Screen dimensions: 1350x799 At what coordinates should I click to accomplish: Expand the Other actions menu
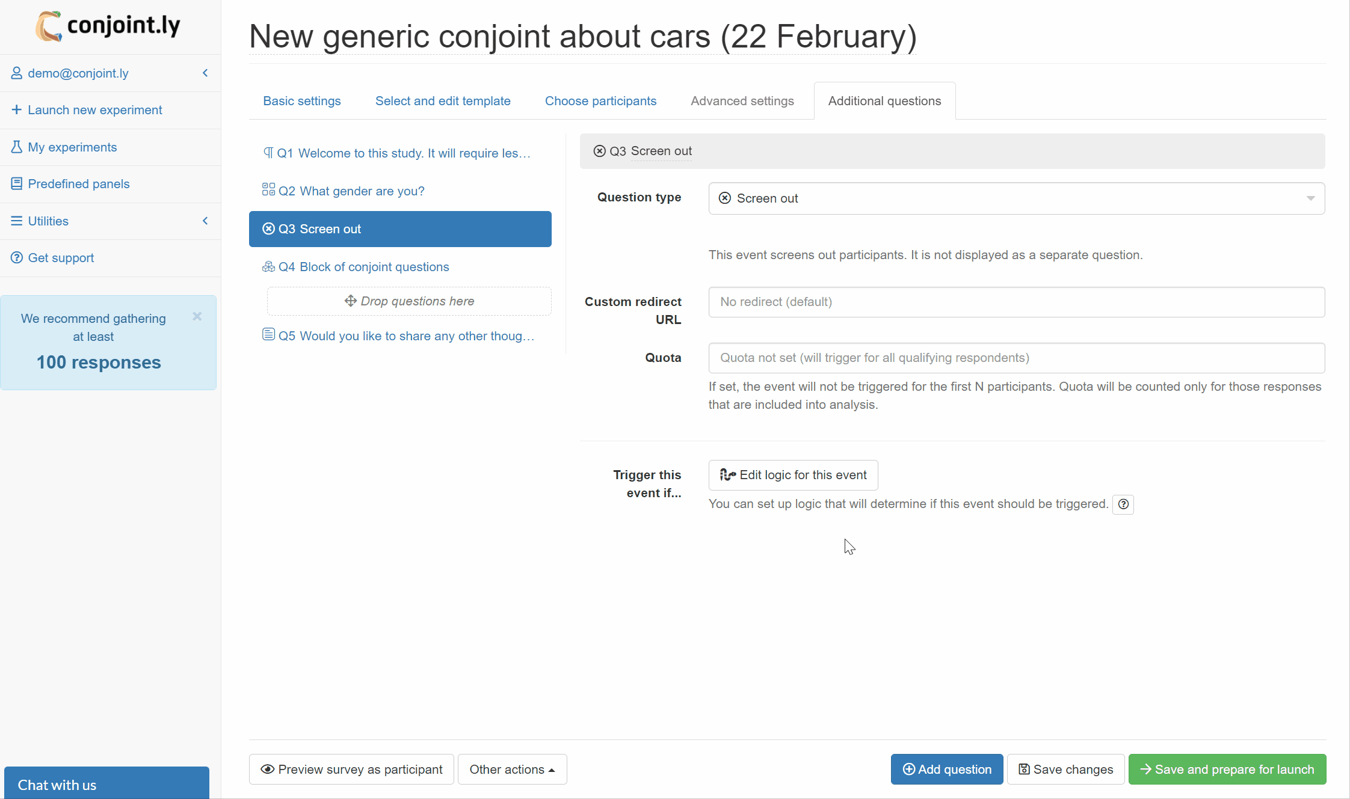pyautogui.click(x=512, y=770)
